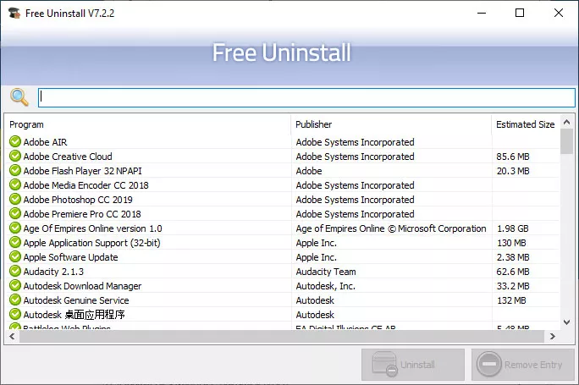Screen dimensions: 579x385
Task: Click the vertical scrollbar up arrow
Action: 567,122
